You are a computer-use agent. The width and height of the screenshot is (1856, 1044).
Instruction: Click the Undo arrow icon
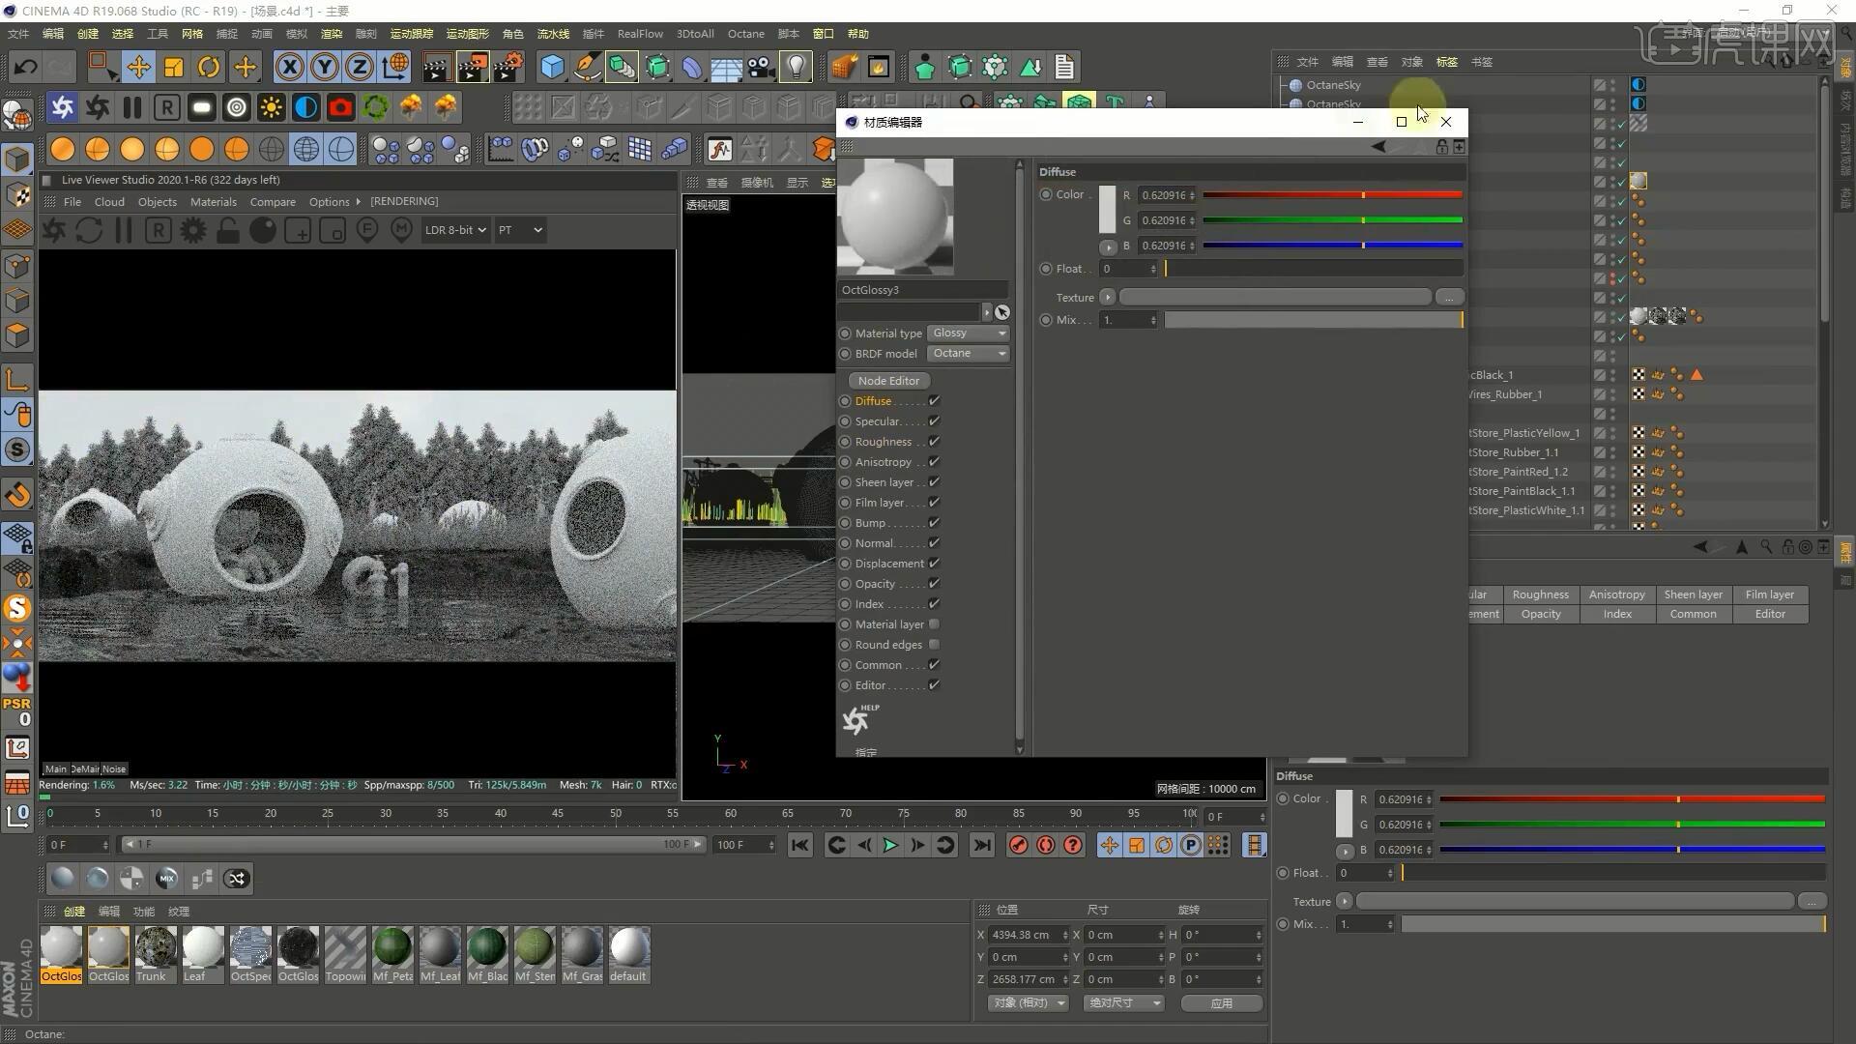[25, 67]
